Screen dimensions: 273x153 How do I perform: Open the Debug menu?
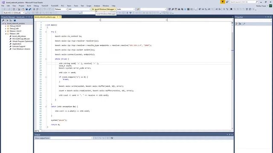click(36, 6)
